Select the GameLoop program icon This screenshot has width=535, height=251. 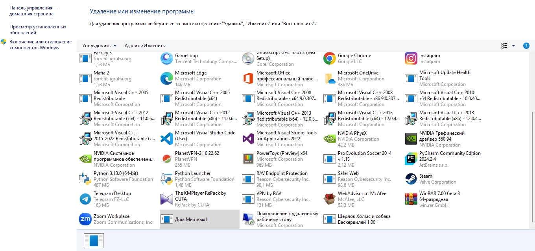pyautogui.click(x=167, y=59)
